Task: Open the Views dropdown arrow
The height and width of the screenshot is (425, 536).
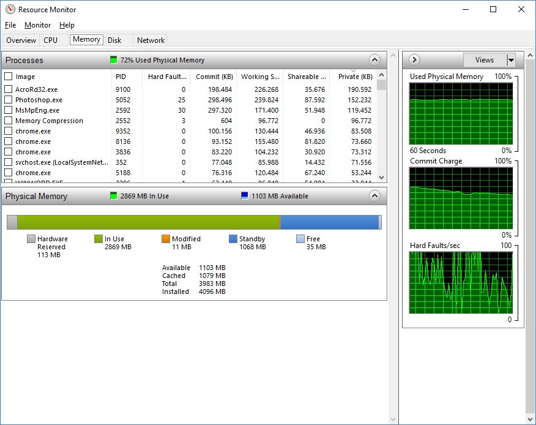Action: [511, 60]
